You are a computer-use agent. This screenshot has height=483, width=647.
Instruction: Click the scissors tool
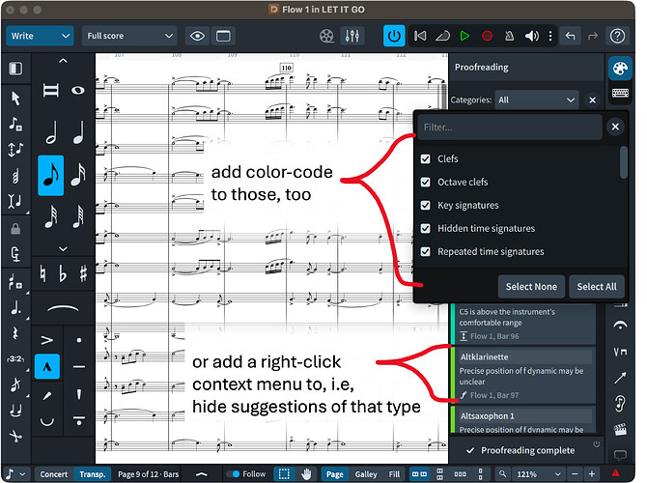click(x=15, y=436)
